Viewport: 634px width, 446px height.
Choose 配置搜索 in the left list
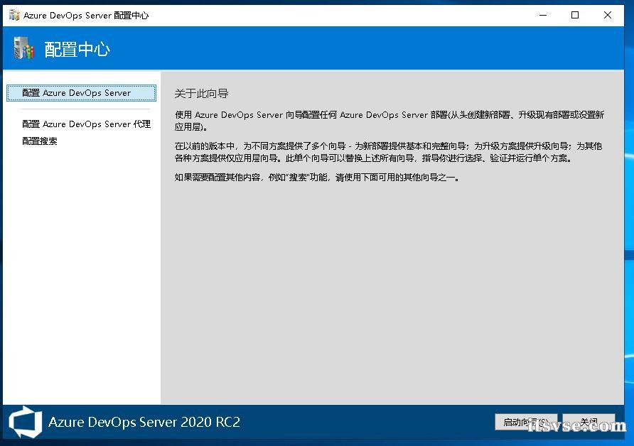(x=40, y=141)
